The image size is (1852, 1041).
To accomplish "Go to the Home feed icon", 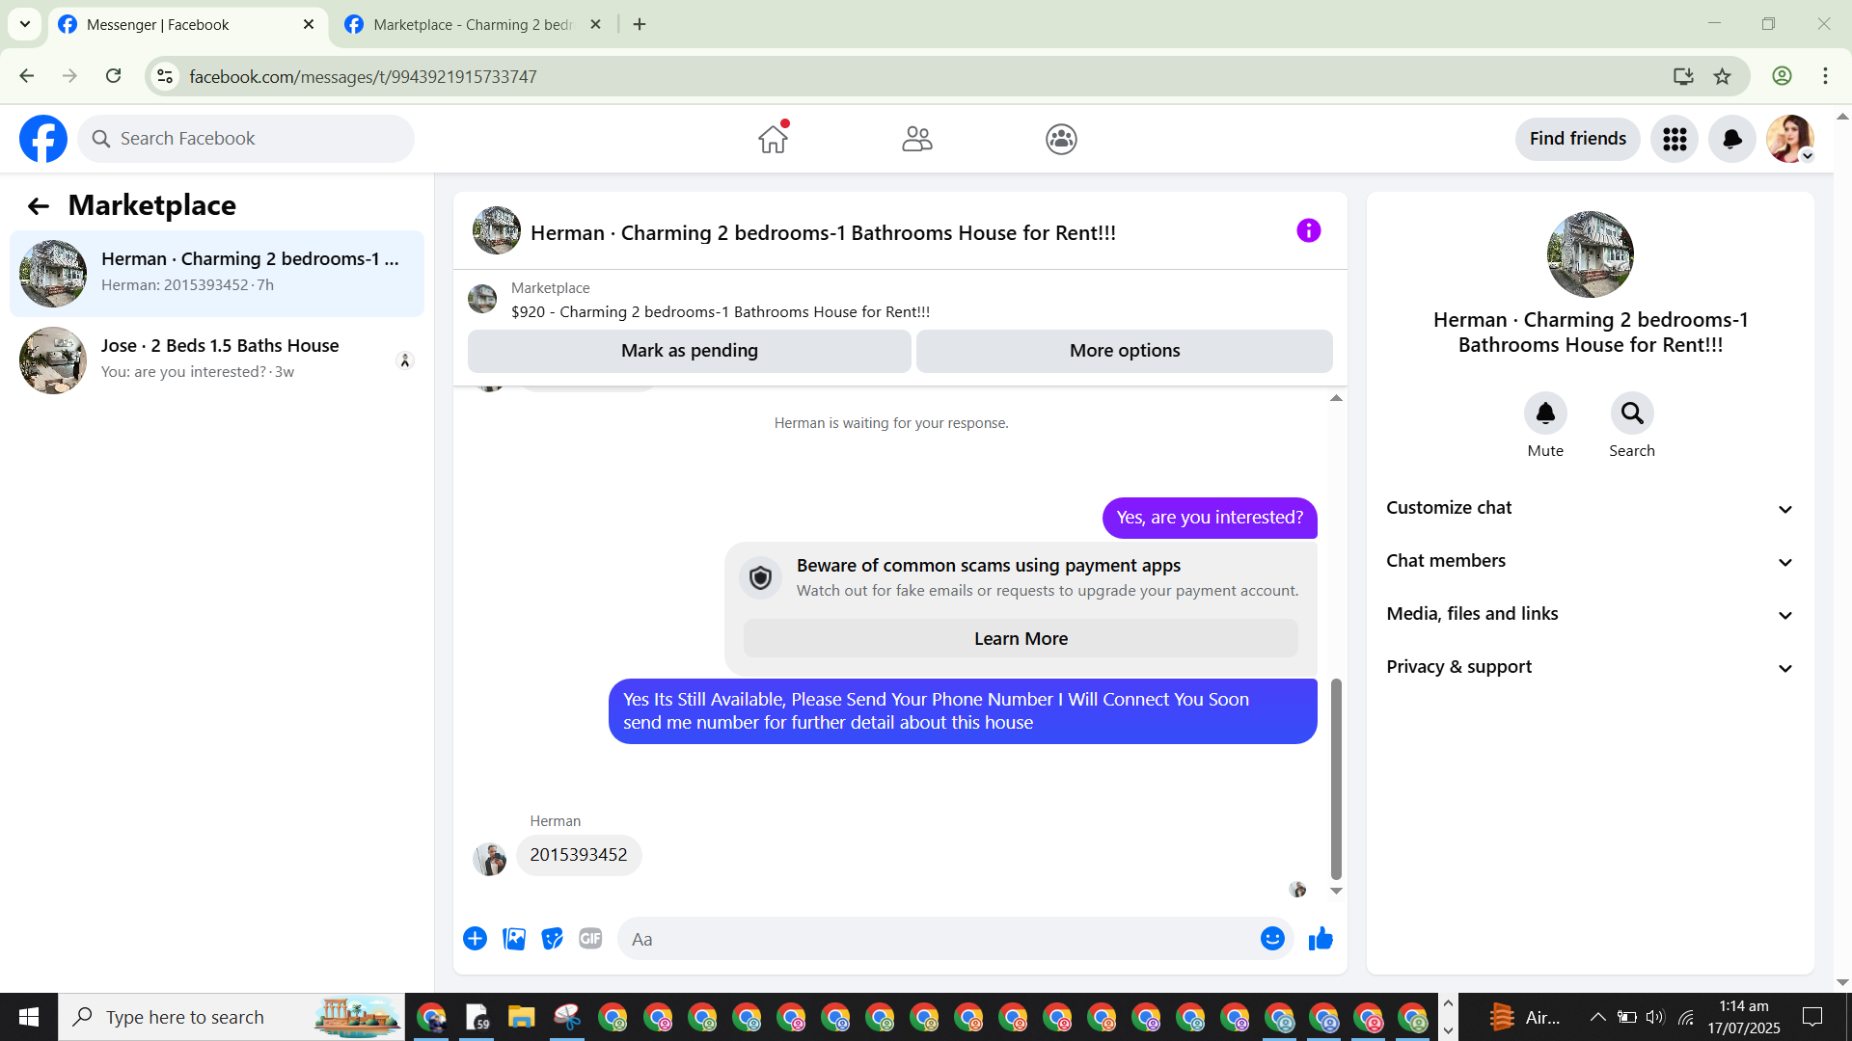I will [773, 139].
